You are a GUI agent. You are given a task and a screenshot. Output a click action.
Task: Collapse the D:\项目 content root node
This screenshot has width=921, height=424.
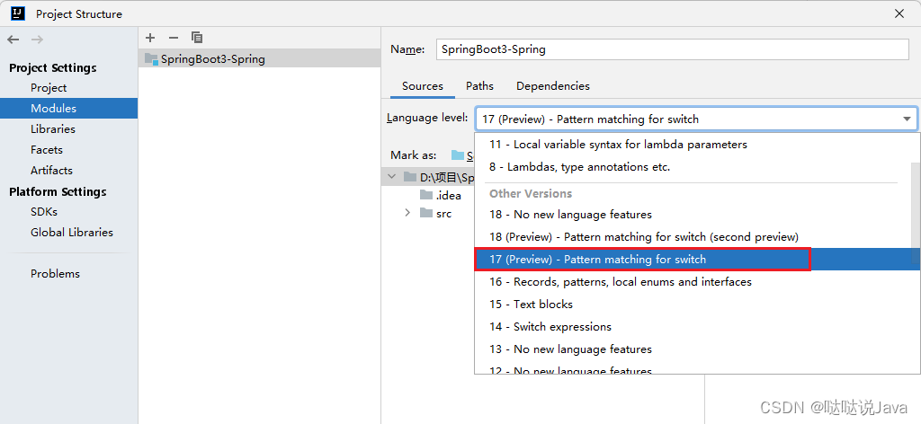coord(392,177)
